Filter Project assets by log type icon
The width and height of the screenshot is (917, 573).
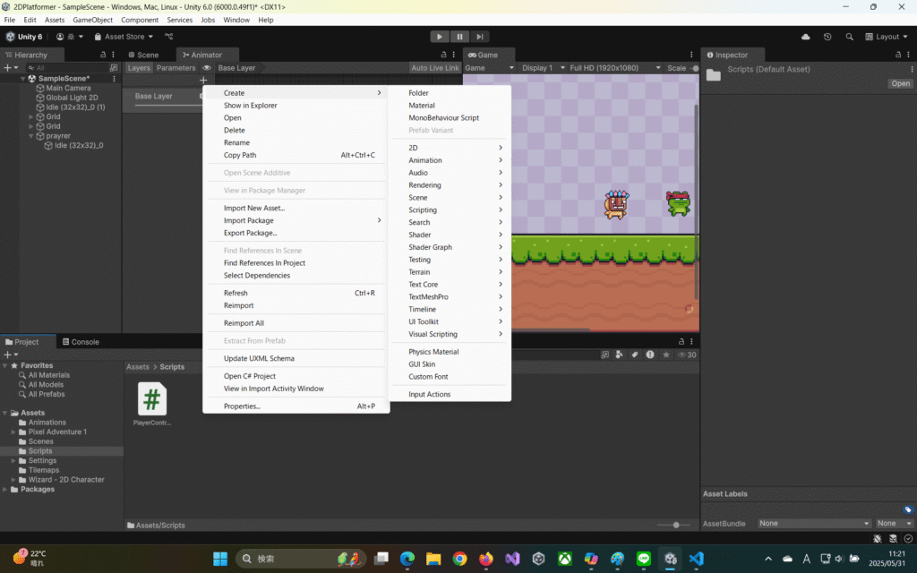pos(650,355)
